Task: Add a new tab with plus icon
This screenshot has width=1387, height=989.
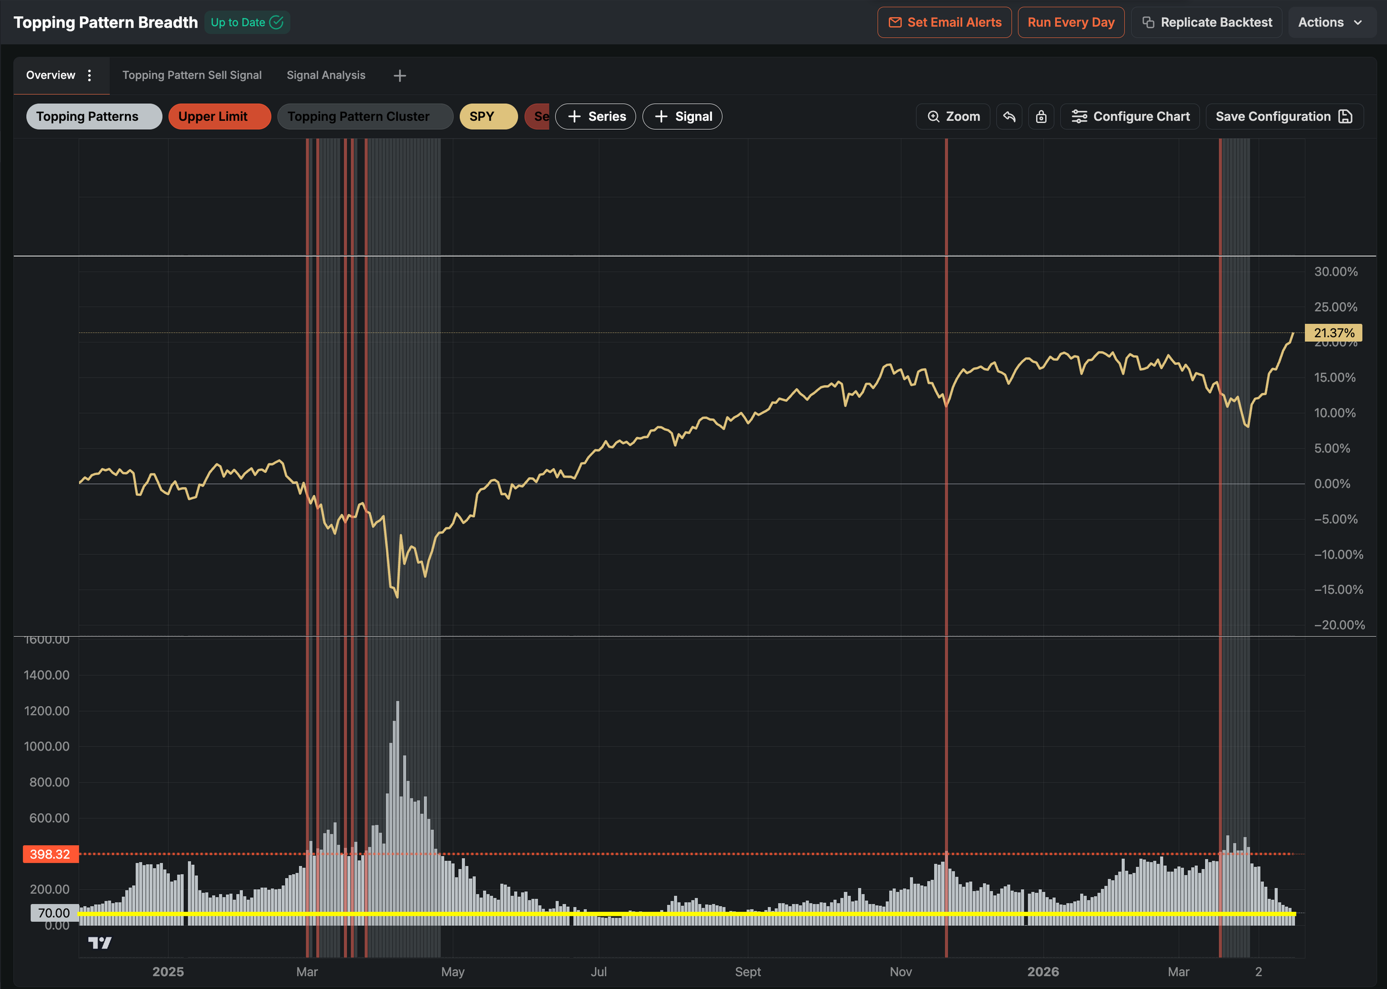Action: tap(399, 75)
